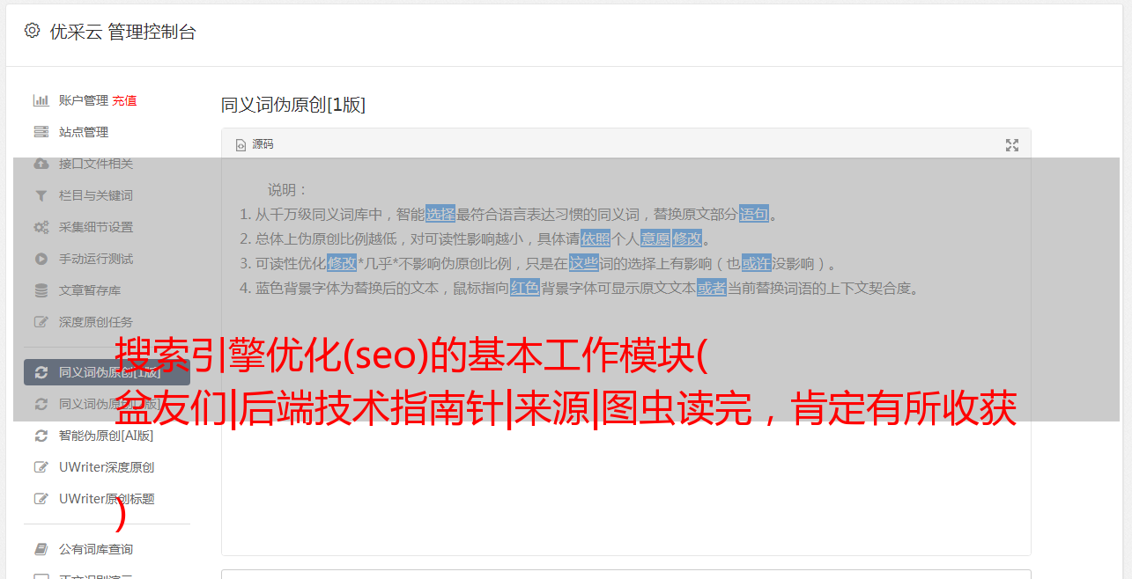Image resolution: width=1132 pixels, height=579 pixels.
Task: Click the 栏目与关键词 filter icon
Action: [41, 195]
